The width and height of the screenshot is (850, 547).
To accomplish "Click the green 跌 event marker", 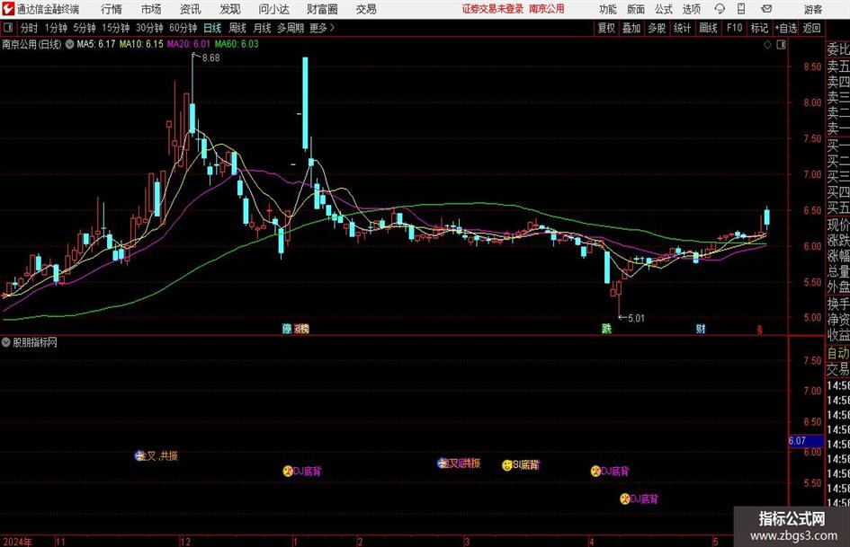I will (606, 328).
